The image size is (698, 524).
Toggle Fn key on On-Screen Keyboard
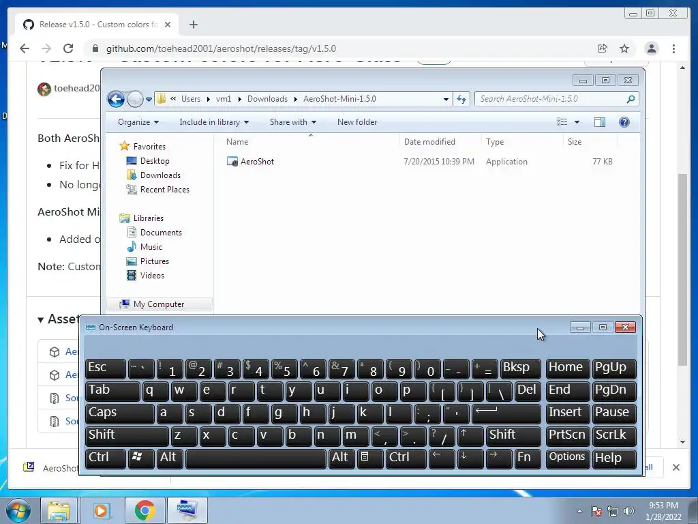click(528, 458)
